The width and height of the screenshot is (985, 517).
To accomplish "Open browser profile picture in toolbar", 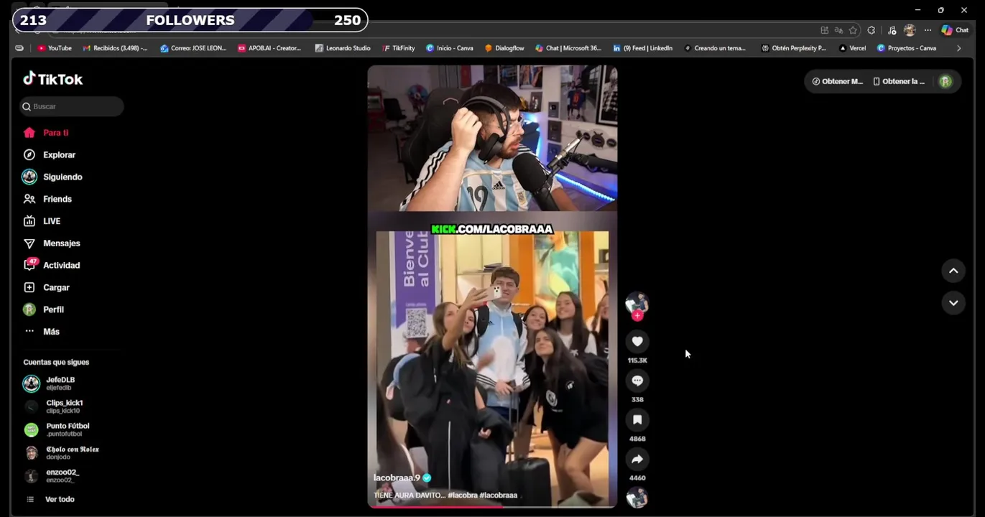I will [910, 30].
